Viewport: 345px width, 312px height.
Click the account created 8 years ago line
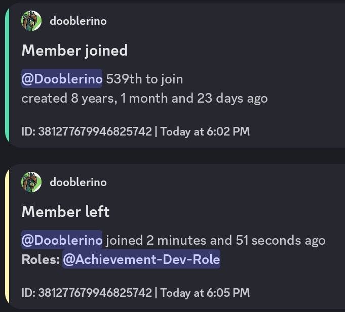[144, 99]
